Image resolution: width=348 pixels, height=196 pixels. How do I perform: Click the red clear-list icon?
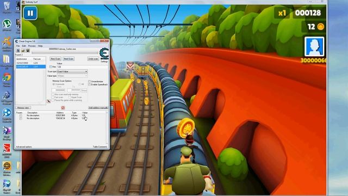(63, 108)
